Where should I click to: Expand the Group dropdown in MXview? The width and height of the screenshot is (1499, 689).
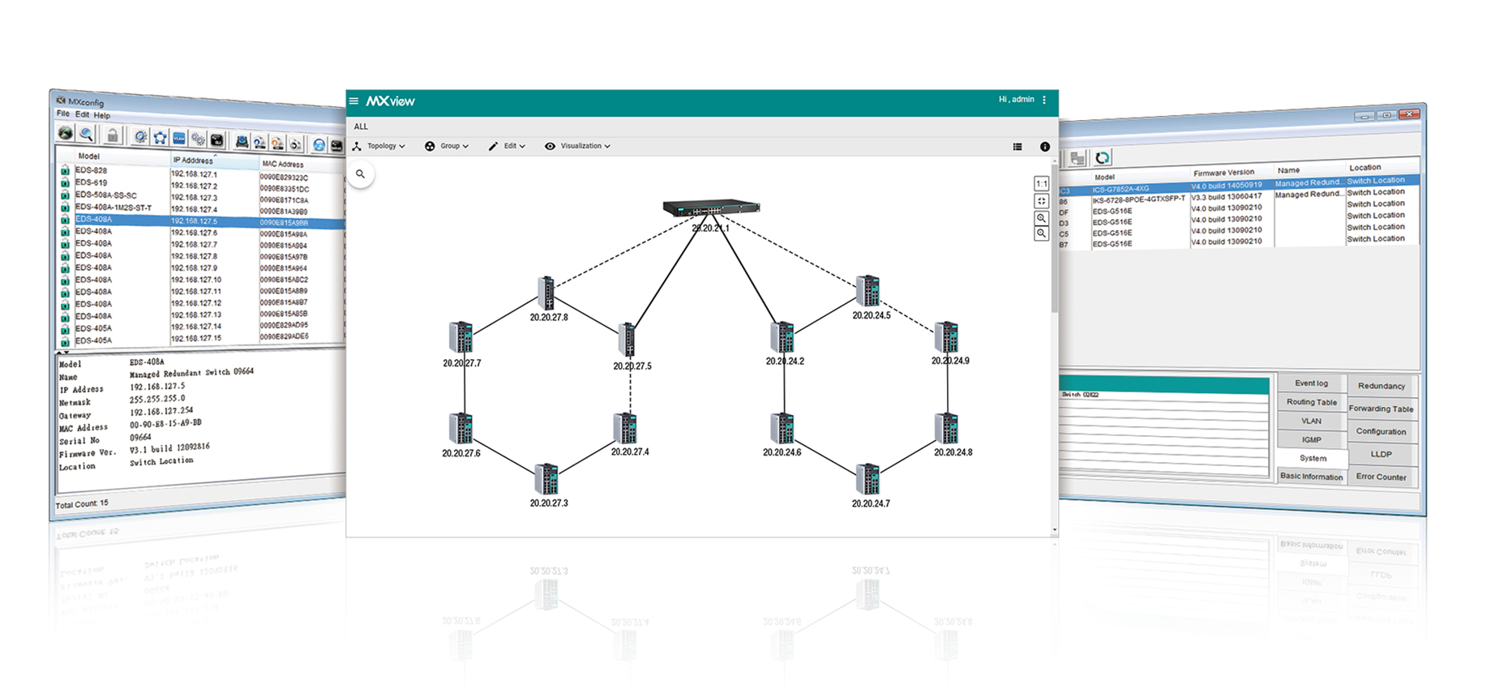tap(448, 147)
